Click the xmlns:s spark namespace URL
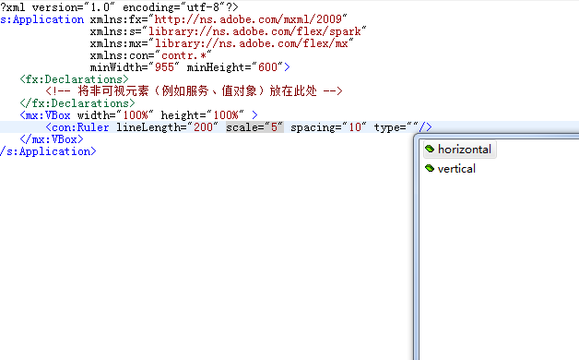579x360 pixels. [254, 31]
